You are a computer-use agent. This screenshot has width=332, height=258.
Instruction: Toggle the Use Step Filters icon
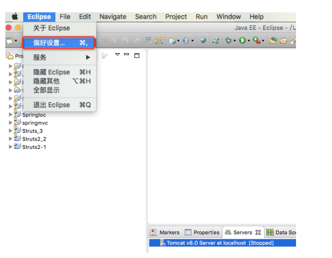click(159, 40)
